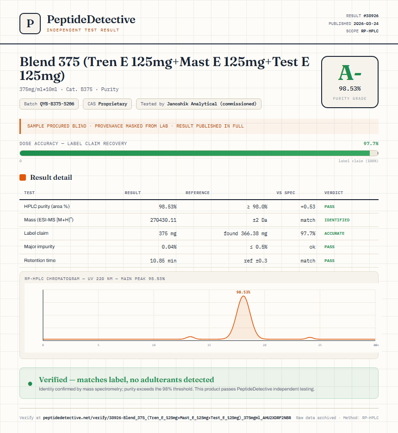Click the Blend 375 product title
Viewport: 398px width, 433px height.
[x=165, y=68]
